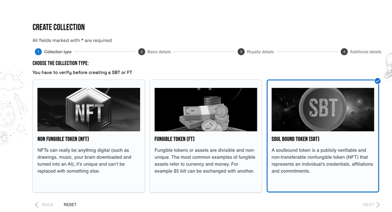
Task: Click step 2 circle icon
Action: click(x=142, y=52)
